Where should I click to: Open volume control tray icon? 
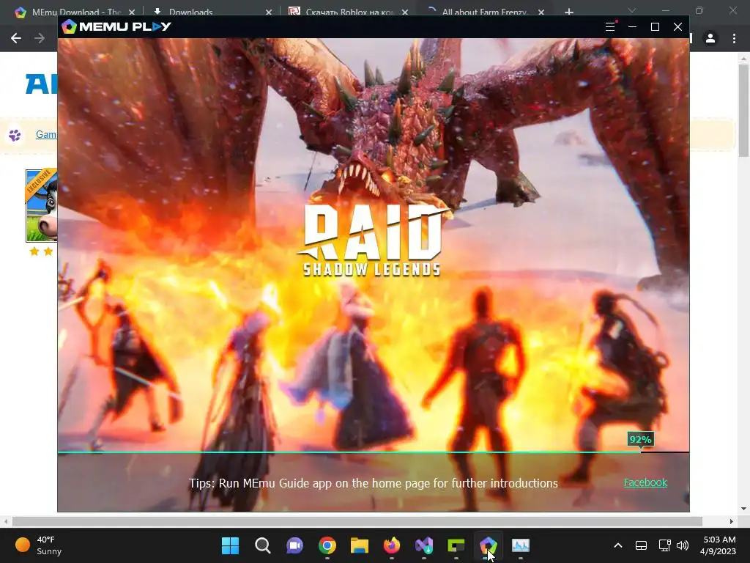tap(683, 545)
